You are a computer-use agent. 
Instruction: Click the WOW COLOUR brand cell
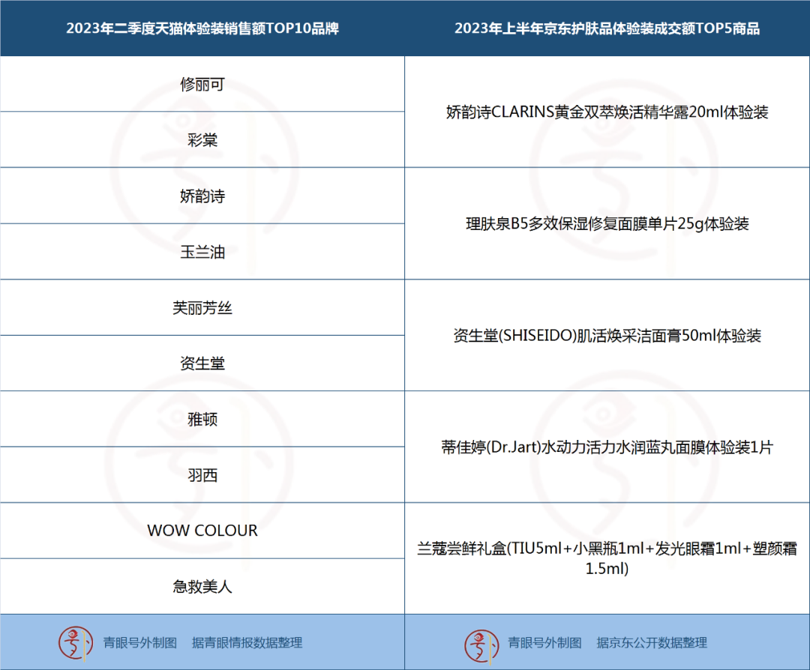[x=202, y=531]
